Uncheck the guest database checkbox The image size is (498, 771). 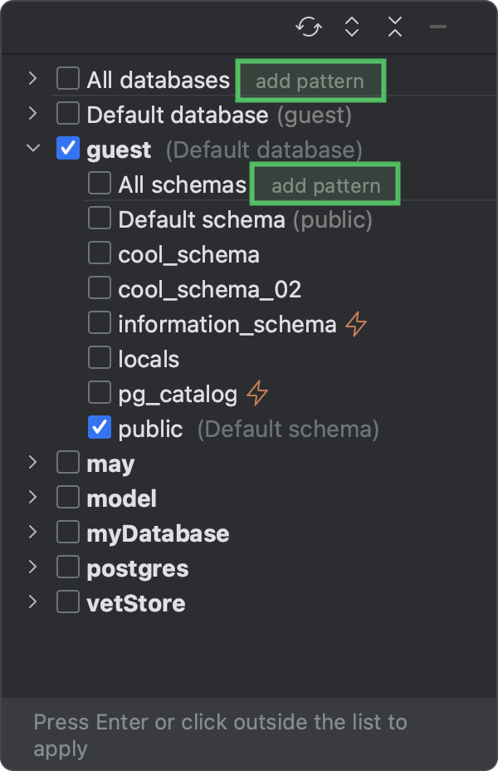[67, 148]
